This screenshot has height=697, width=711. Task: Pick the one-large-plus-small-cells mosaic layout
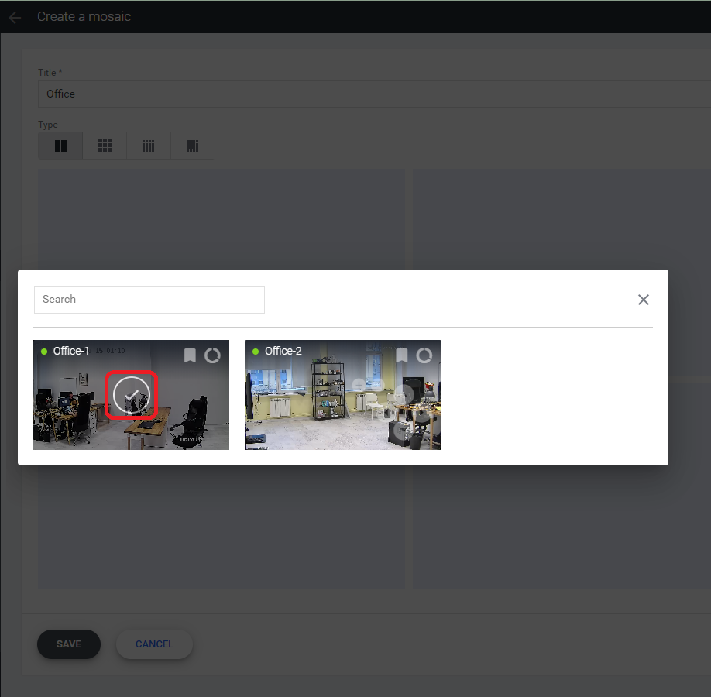[193, 146]
